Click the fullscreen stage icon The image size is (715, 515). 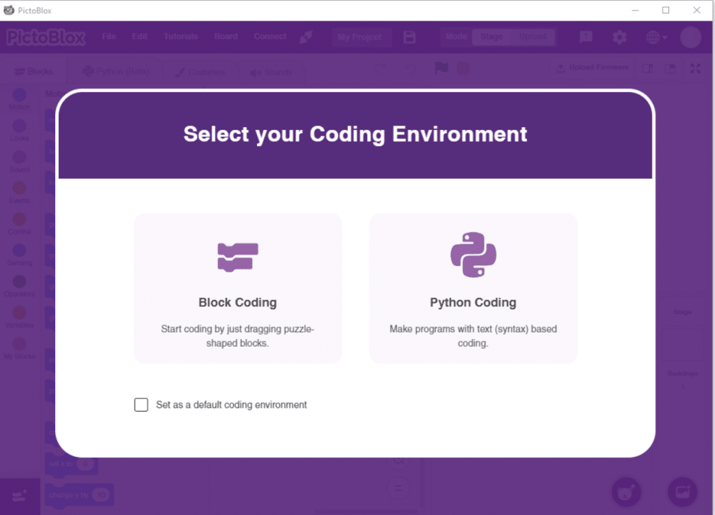(695, 68)
